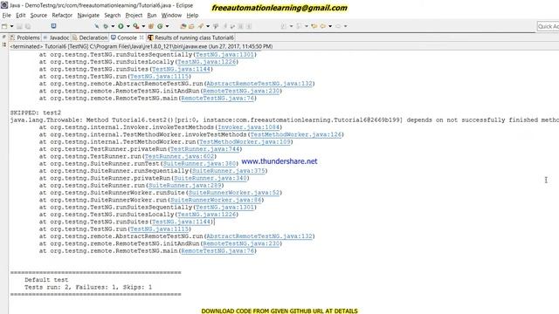Viewport: 559px width, 314px height.
Task: Open the File menu
Action: click(x=6, y=16)
